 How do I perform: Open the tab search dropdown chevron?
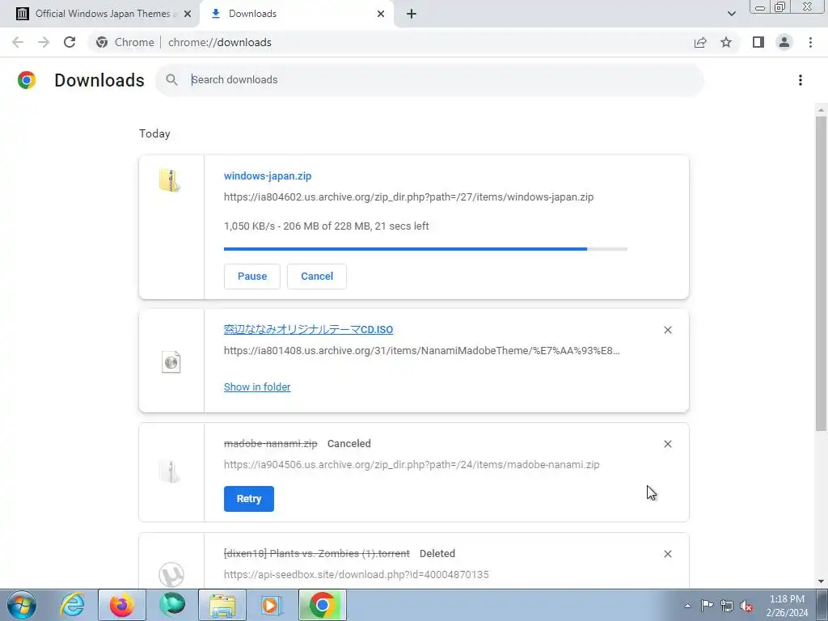coord(731,14)
